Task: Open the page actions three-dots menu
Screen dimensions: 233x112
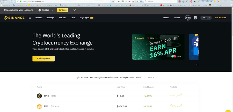Action: pyautogui.click(x=119, y=2)
